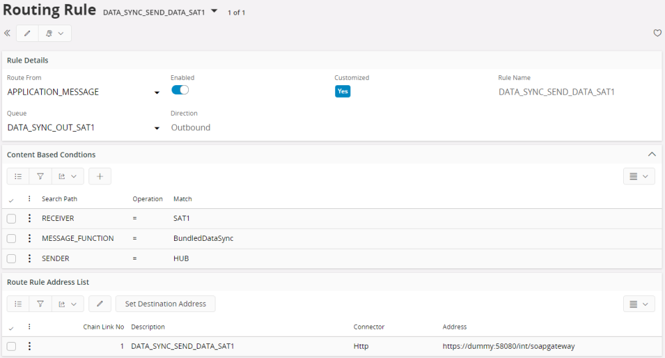The image size is (665, 358).
Task: Open record selector dropdown next to title
Action: pyautogui.click(x=214, y=11)
